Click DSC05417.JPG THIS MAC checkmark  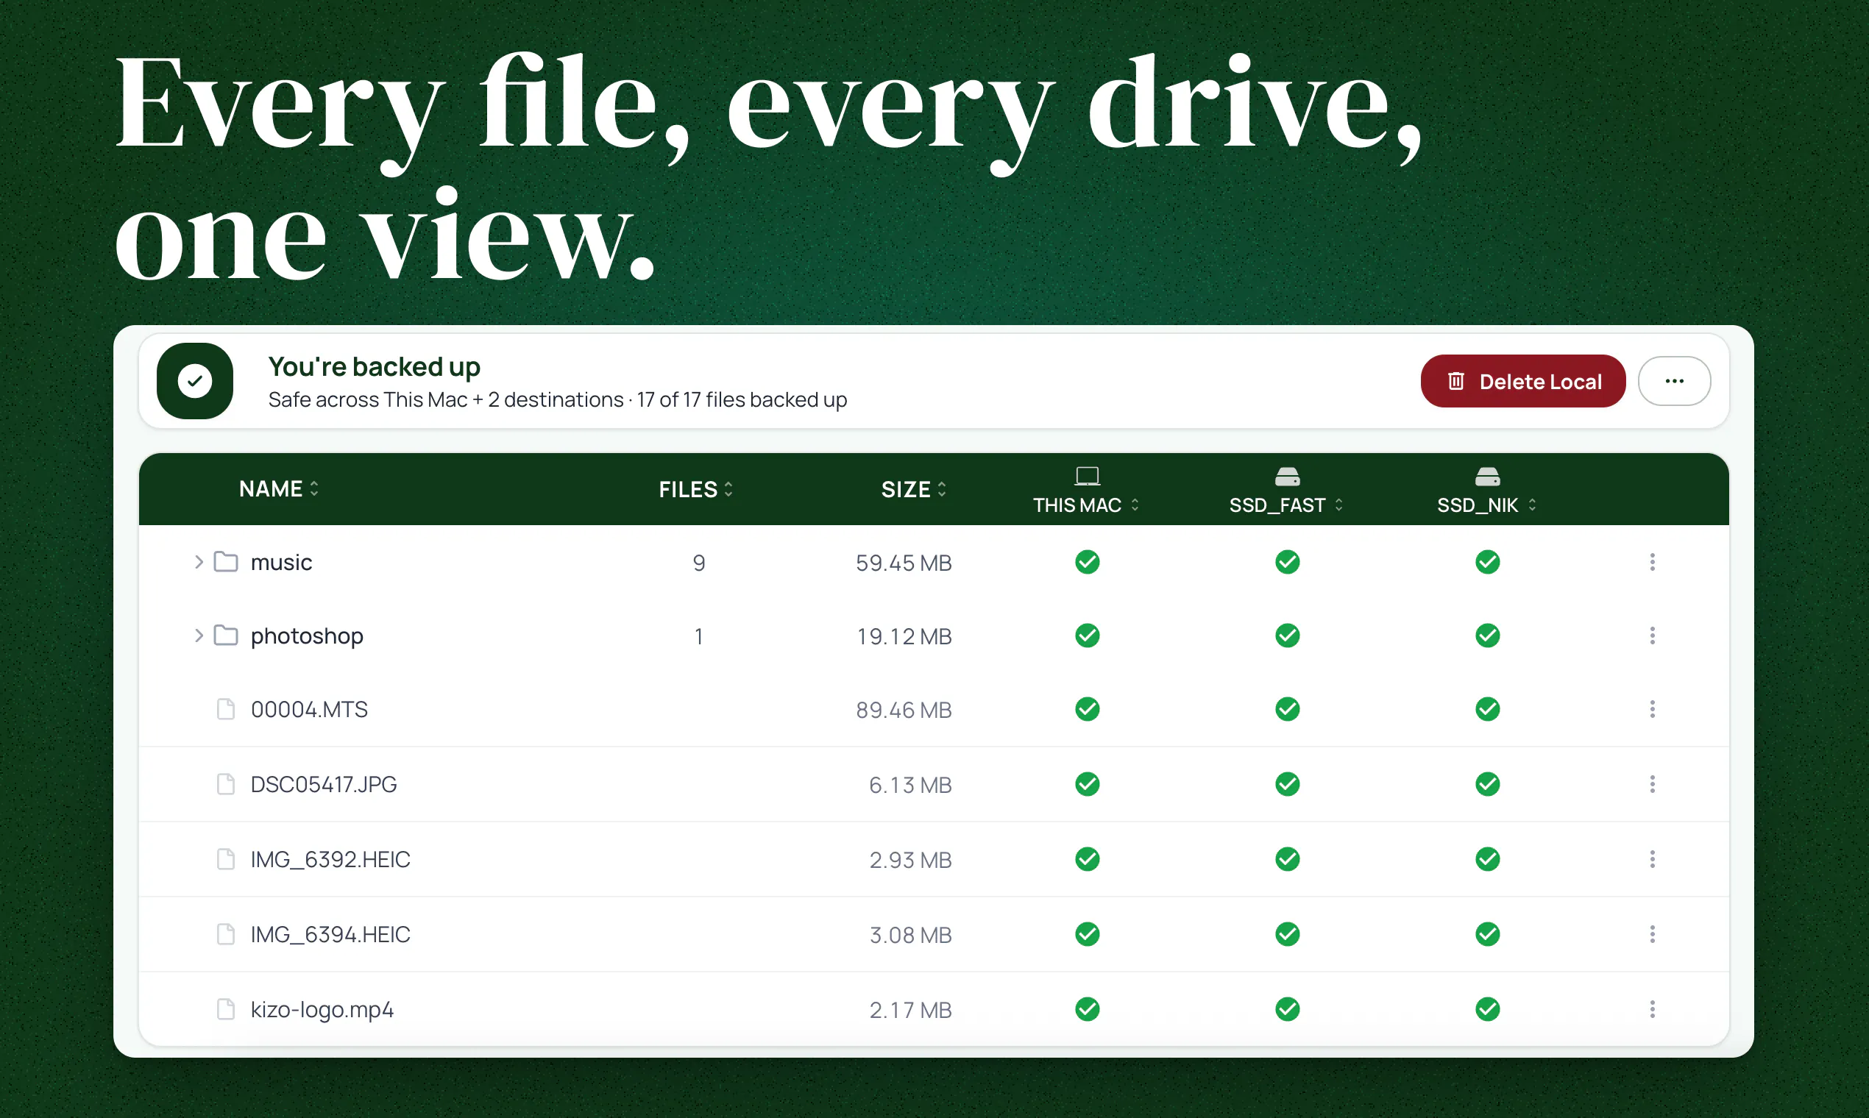pos(1087,784)
